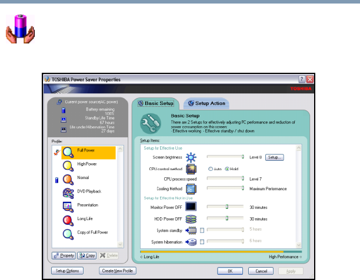
Task: Switch to the Basic Setup tab
Action: pos(156,103)
